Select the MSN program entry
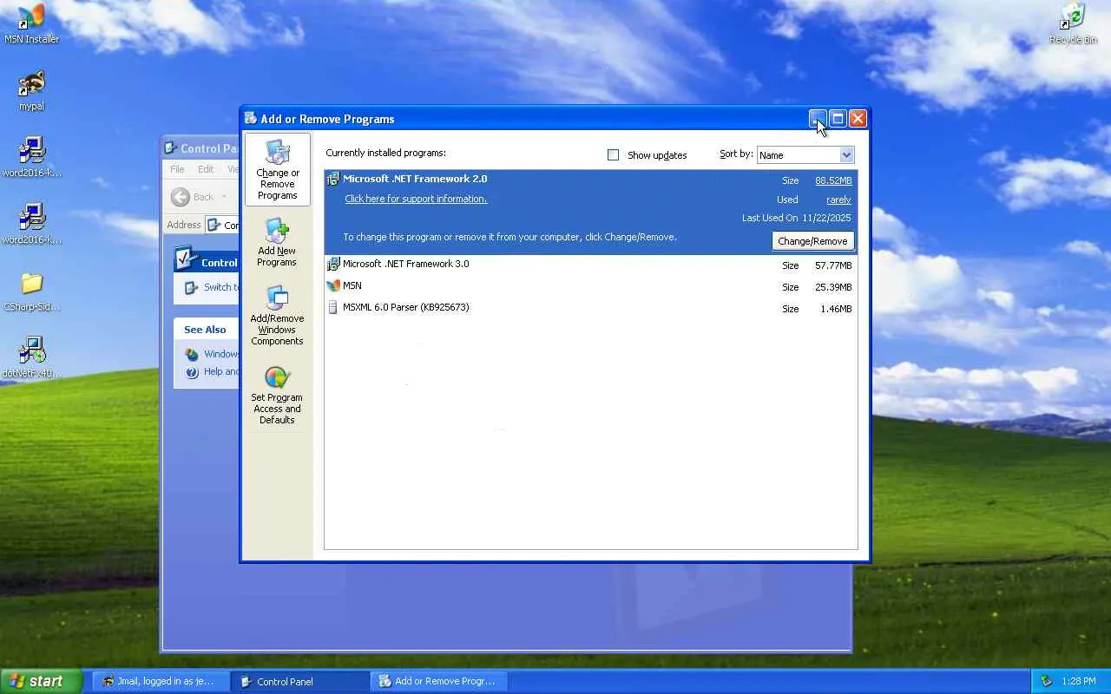 coord(590,286)
